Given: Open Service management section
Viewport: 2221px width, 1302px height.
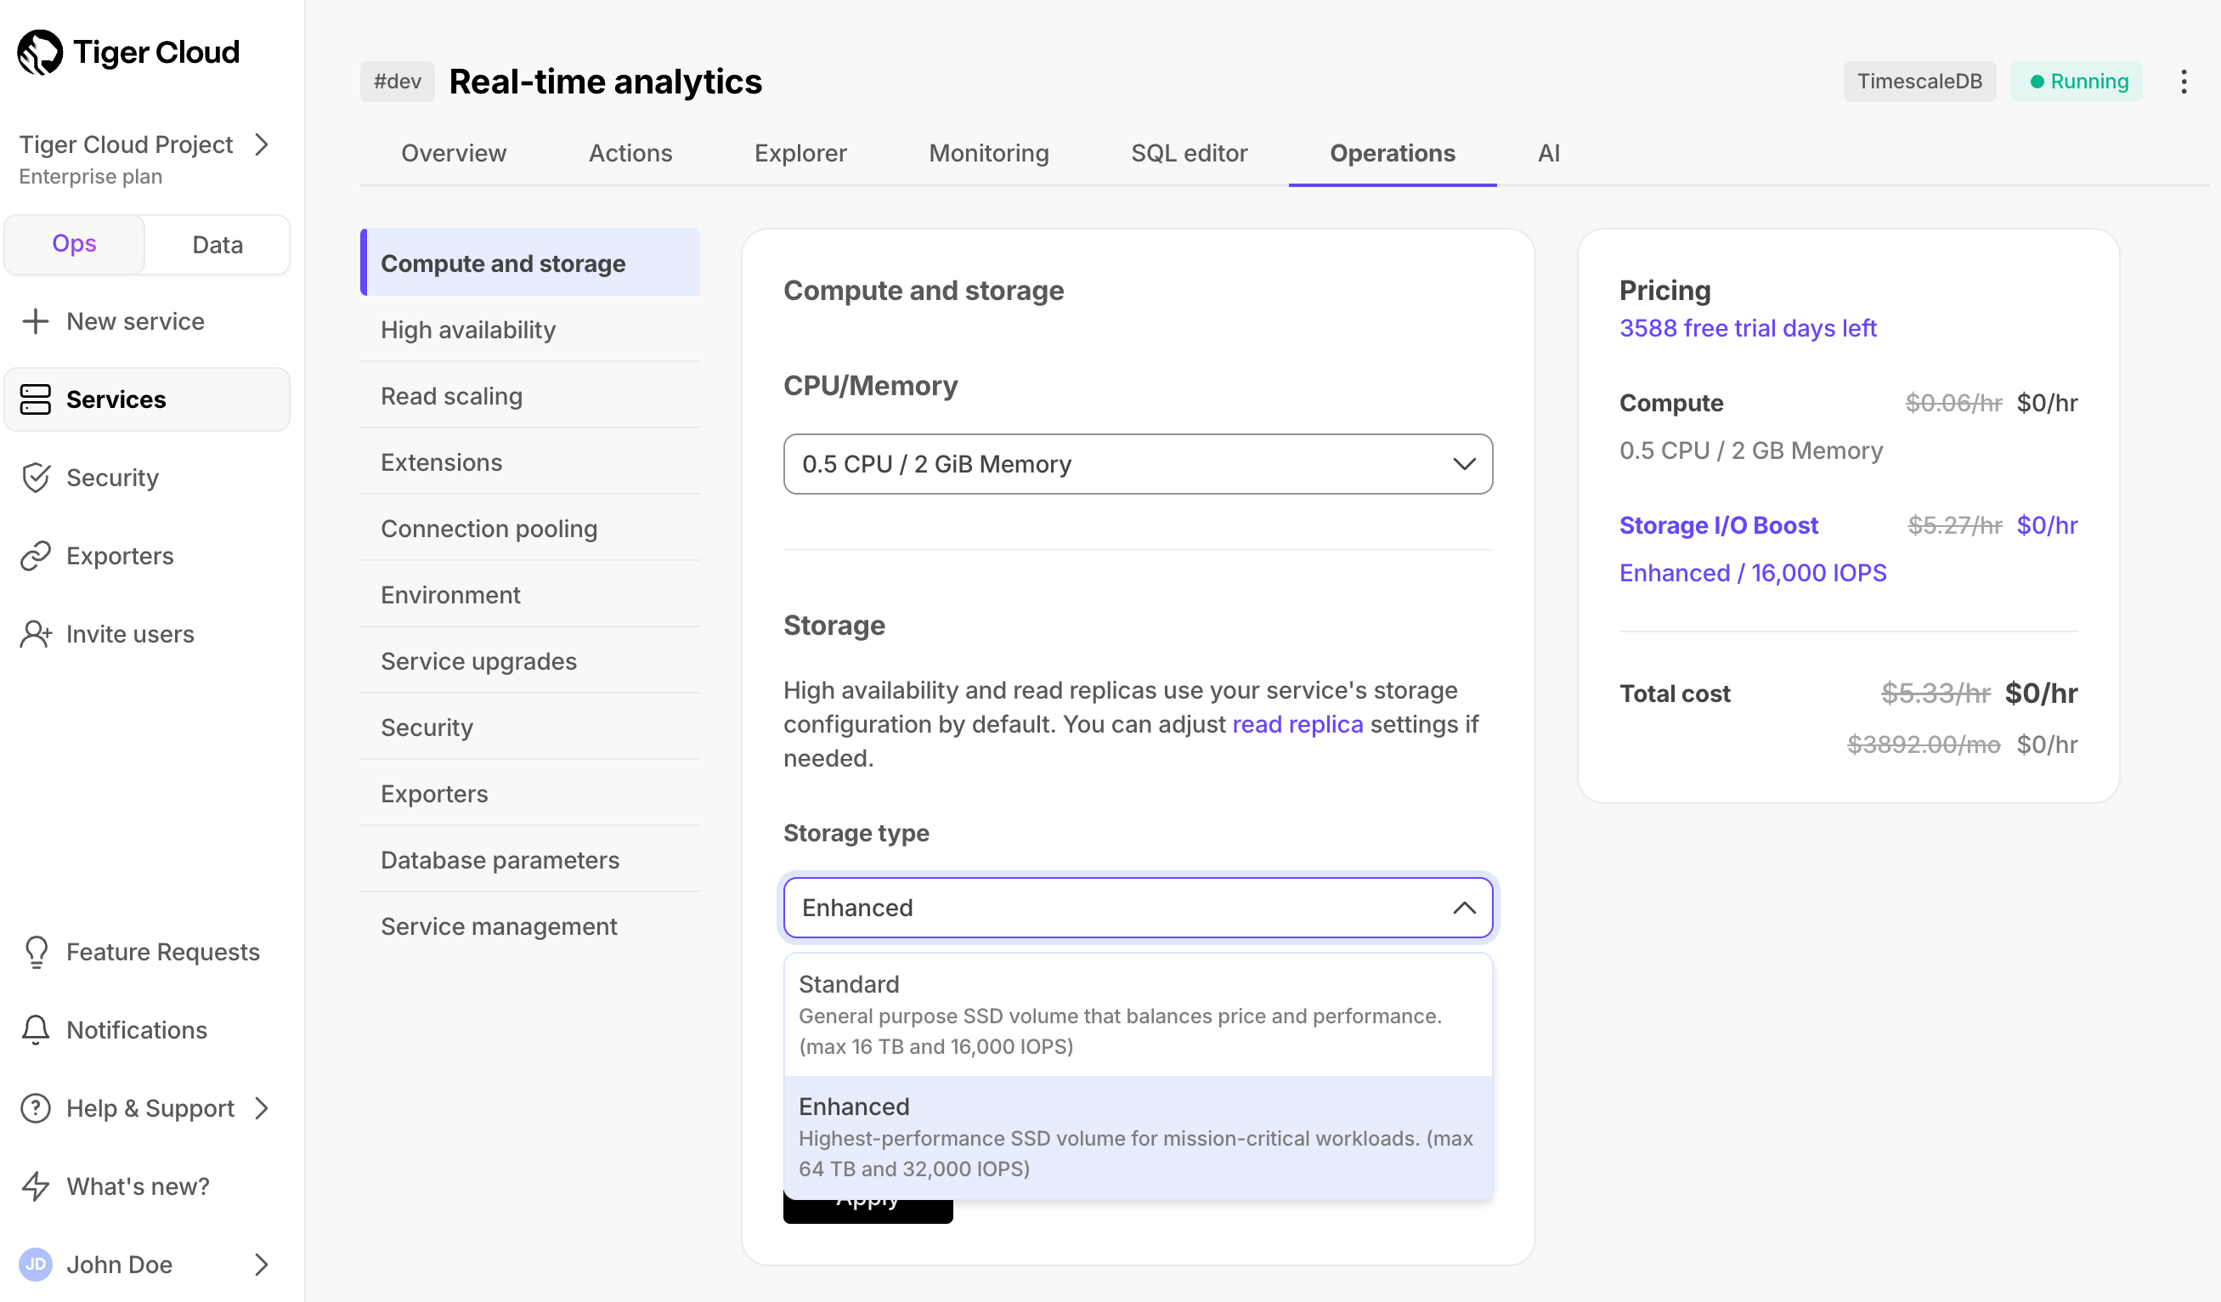Looking at the screenshot, I should click(530, 926).
